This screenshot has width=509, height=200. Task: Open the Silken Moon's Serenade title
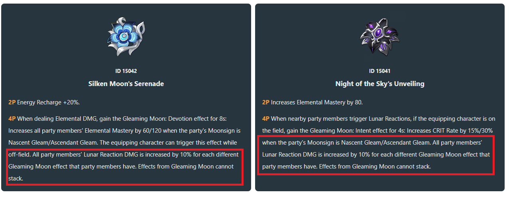[x=126, y=84]
